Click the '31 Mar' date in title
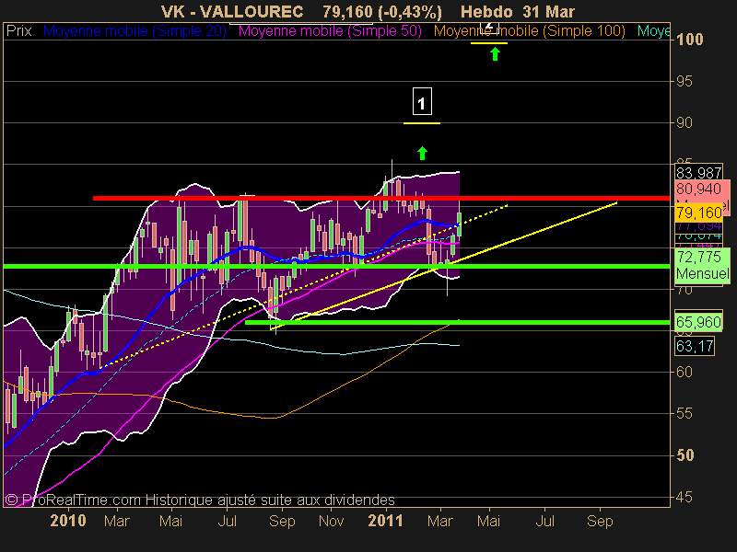This screenshot has width=737, height=552. point(548,11)
